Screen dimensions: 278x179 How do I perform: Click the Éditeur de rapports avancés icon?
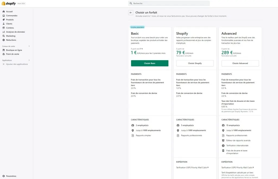[223, 140]
